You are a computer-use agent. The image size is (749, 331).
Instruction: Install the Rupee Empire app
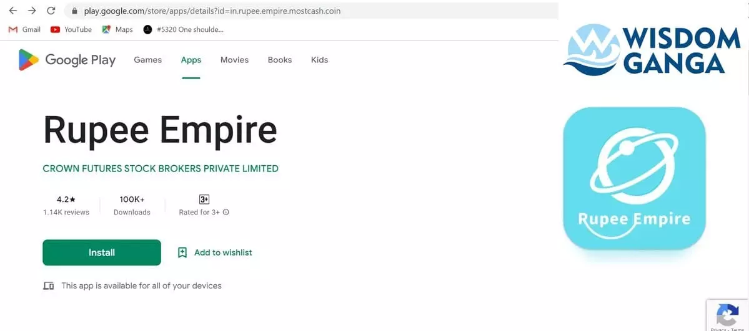[102, 252]
